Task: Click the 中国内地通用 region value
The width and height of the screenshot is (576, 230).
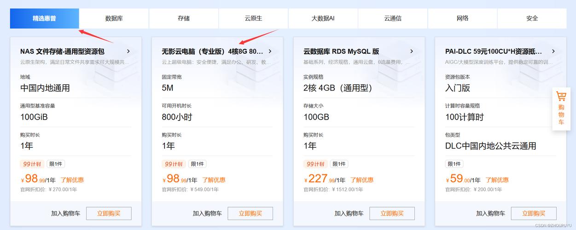Action: (x=45, y=88)
